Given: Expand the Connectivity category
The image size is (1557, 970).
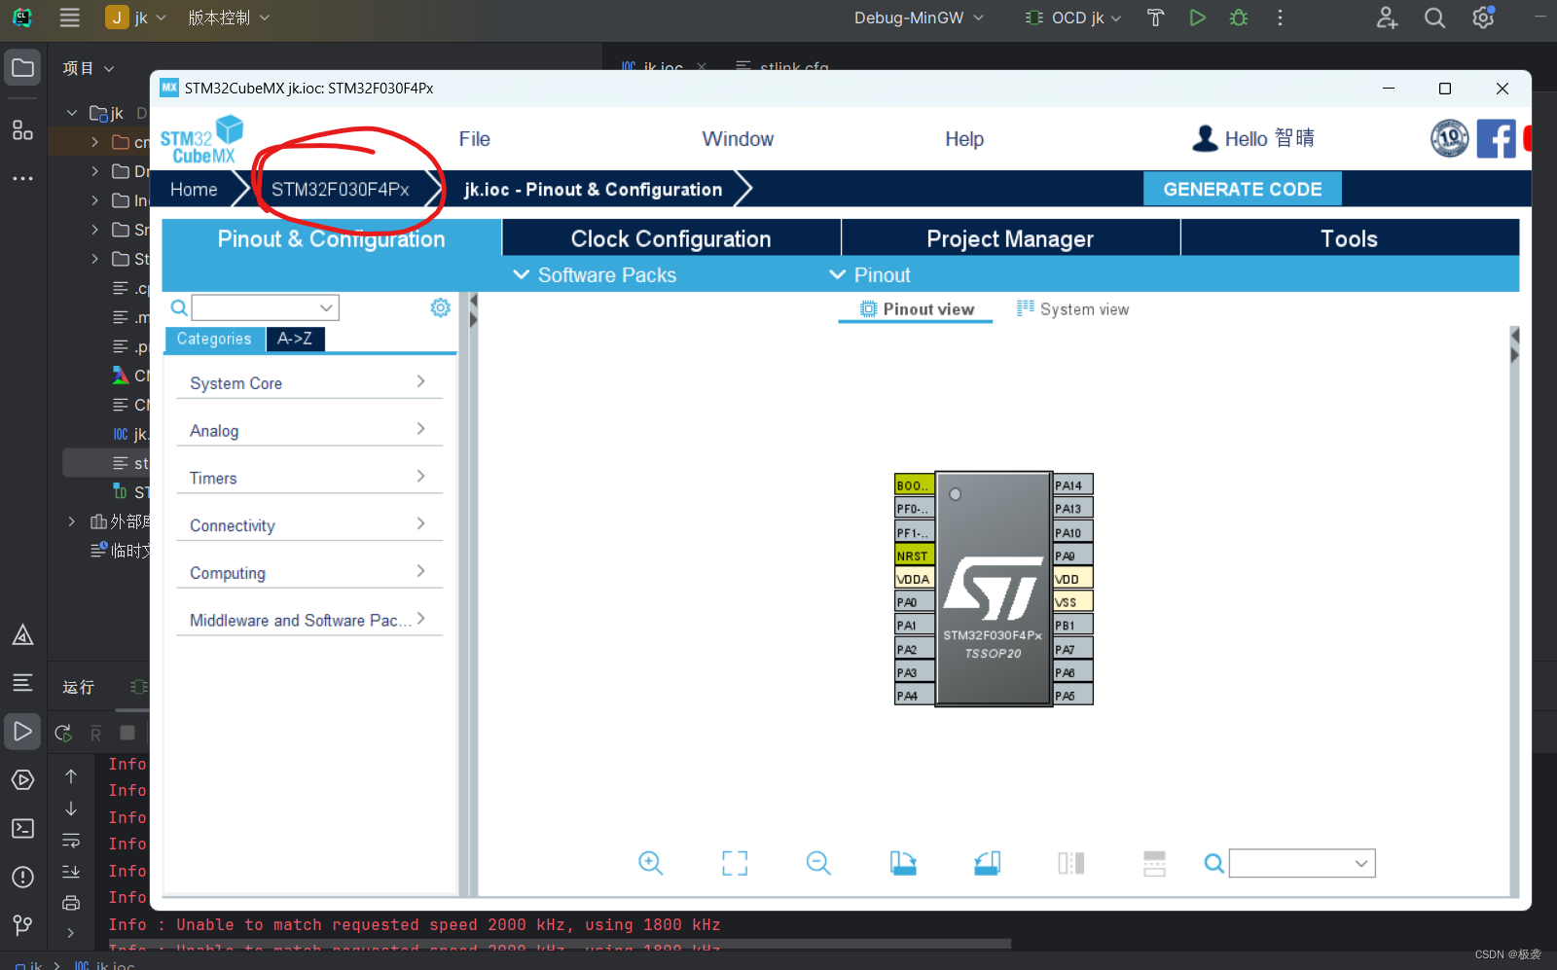Looking at the screenshot, I should pos(309,525).
